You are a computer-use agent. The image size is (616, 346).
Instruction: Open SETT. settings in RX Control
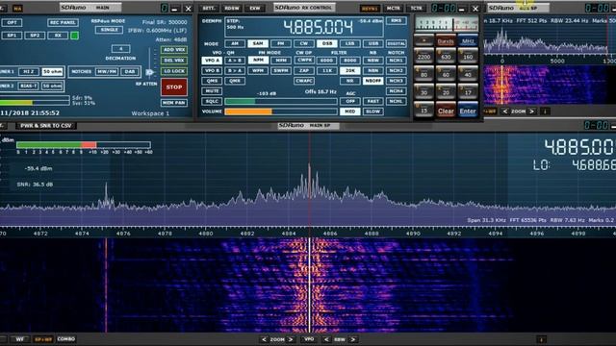[209, 8]
